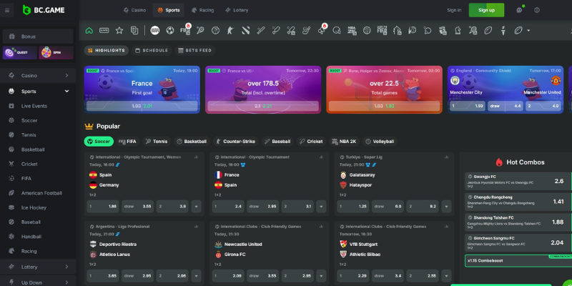
Task: Open the hamburger menu icon
Action: point(7,10)
